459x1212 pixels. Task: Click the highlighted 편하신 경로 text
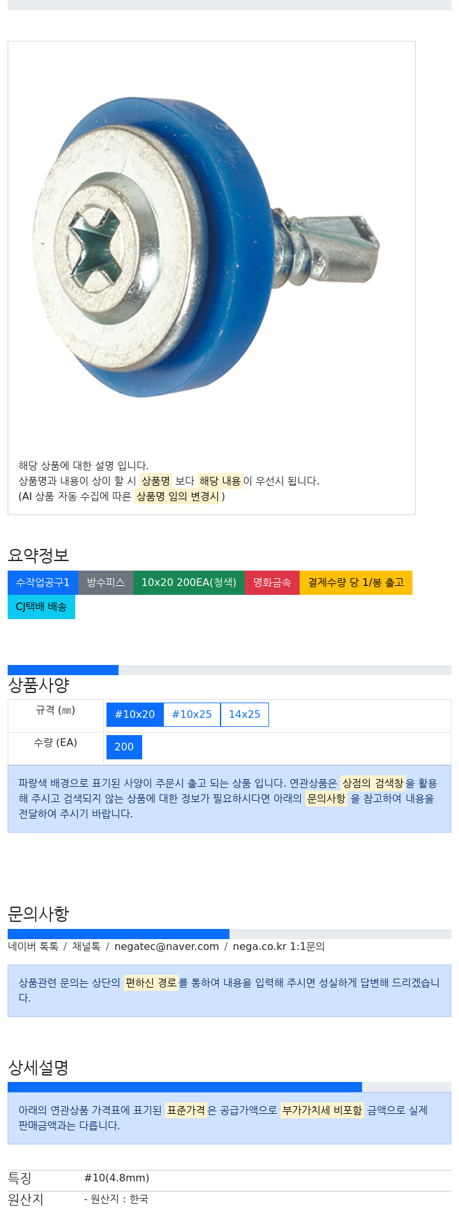tap(151, 983)
